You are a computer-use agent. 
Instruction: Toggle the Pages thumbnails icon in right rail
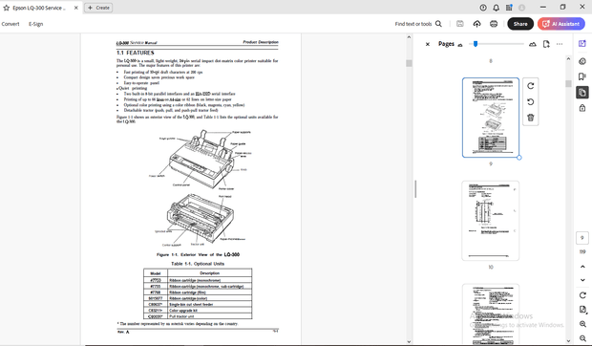pos(582,92)
